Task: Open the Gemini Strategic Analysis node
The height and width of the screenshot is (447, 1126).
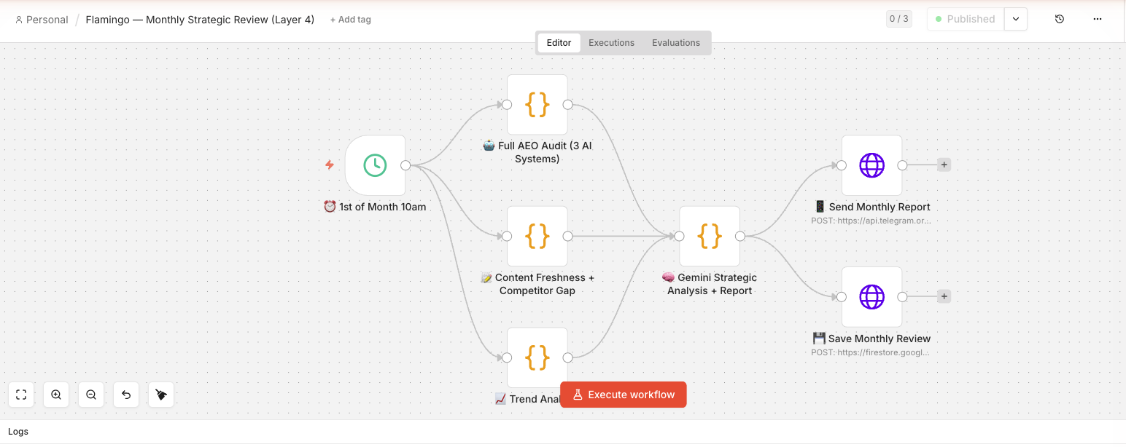Action: point(710,236)
